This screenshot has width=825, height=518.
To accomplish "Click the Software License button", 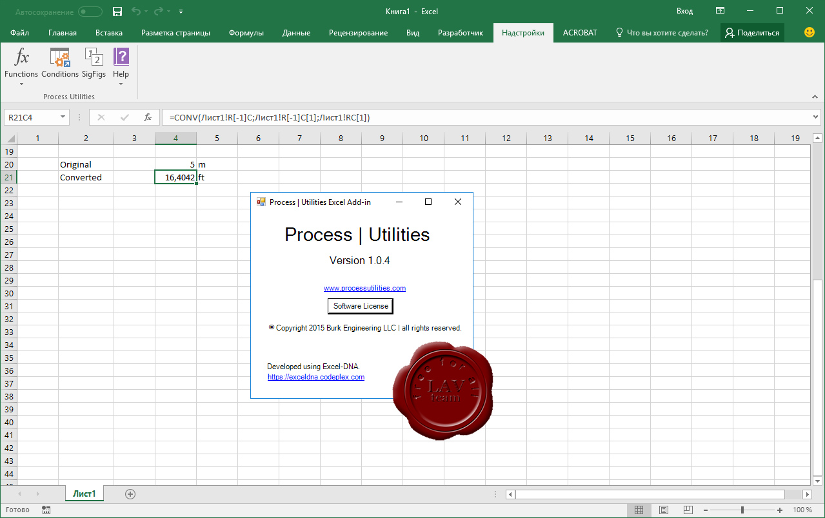I will 361,306.
